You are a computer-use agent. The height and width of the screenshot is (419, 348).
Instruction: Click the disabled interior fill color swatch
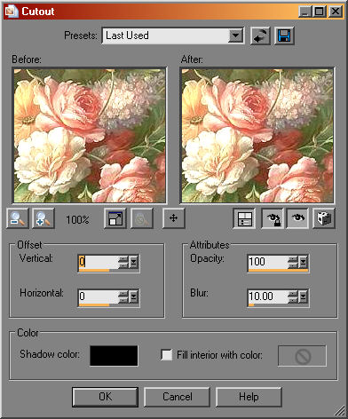[x=302, y=355]
